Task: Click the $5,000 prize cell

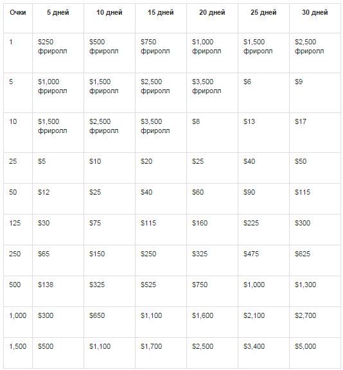Action: tap(315, 353)
